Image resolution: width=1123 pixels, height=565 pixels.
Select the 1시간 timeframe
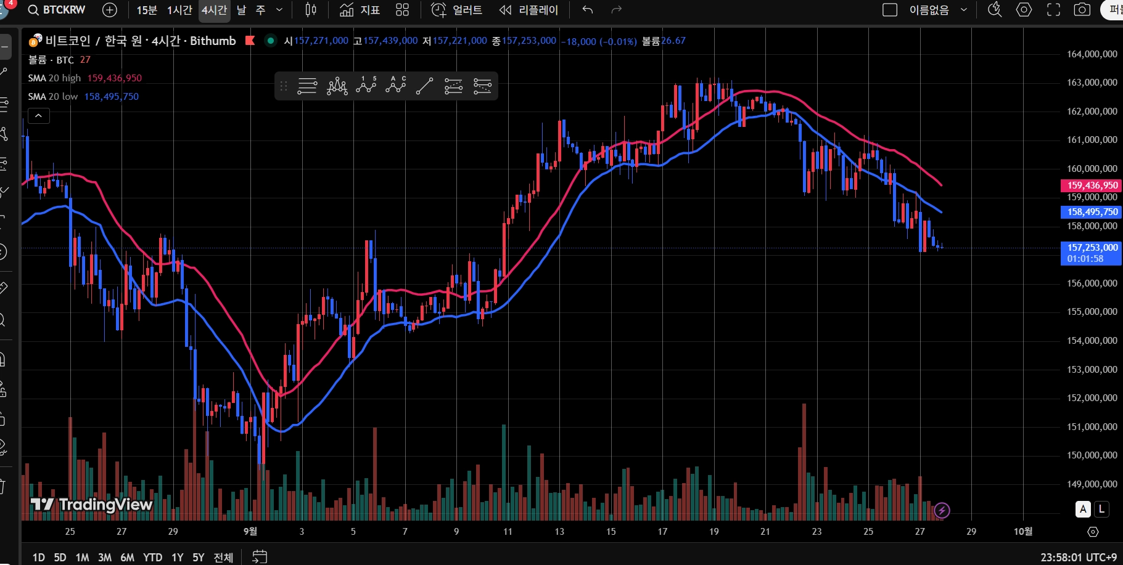[179, 10]
